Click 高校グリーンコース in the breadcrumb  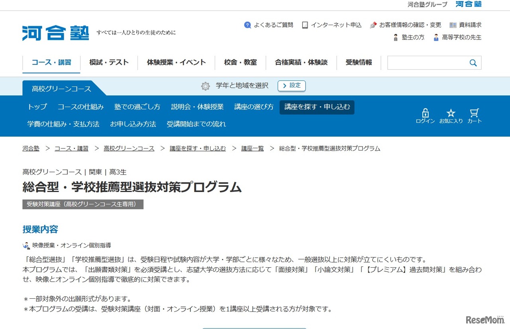[x=129, y=148]
